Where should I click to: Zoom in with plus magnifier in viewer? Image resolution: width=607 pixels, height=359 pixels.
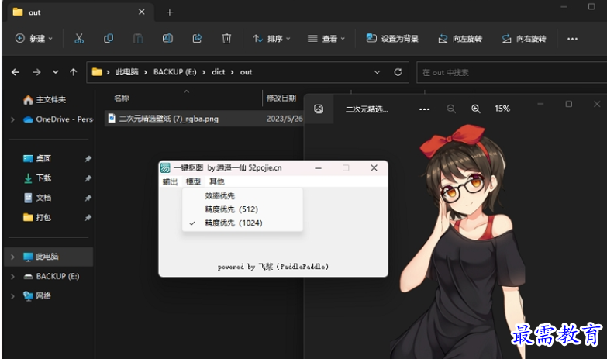pos(476,109)
